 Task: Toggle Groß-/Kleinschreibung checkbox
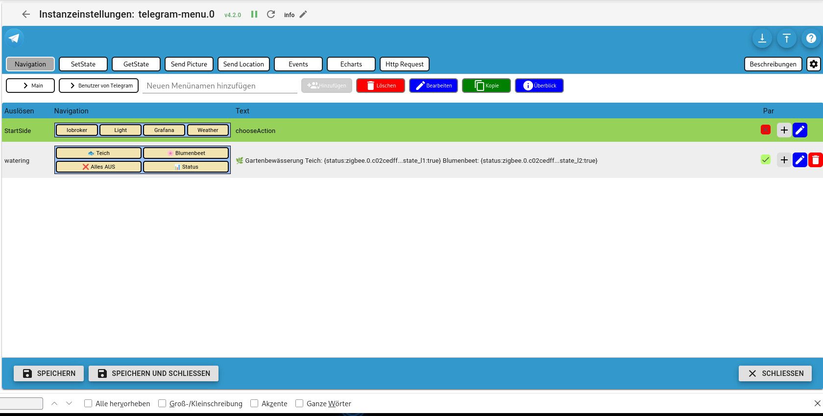(x=162, y=403)
